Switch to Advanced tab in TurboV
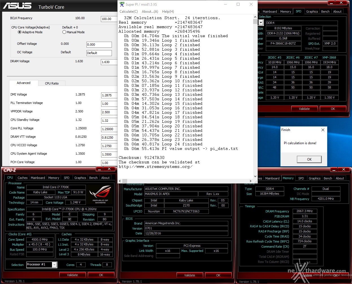Image resolution: width=352 pixels, height=284 pixels. pyautogui.click(x=23, y=83)
